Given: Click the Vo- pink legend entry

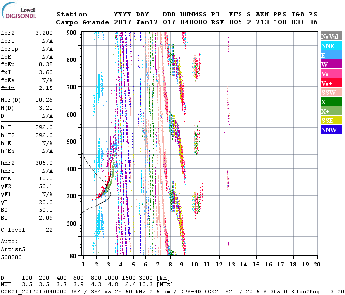Looking at the screenshot, I should (x=331, y=74).
